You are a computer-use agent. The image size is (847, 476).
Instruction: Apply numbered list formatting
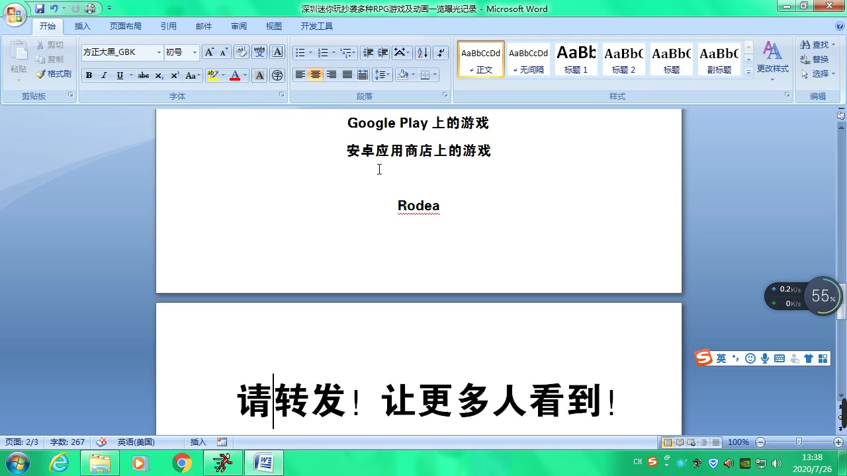tap(323, 52)
